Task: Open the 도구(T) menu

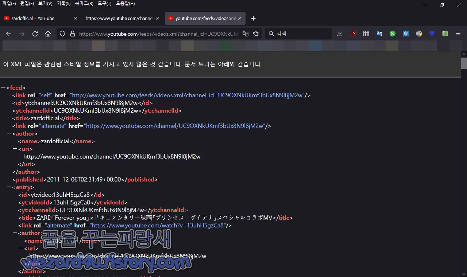Action: (x=105, y=4)
